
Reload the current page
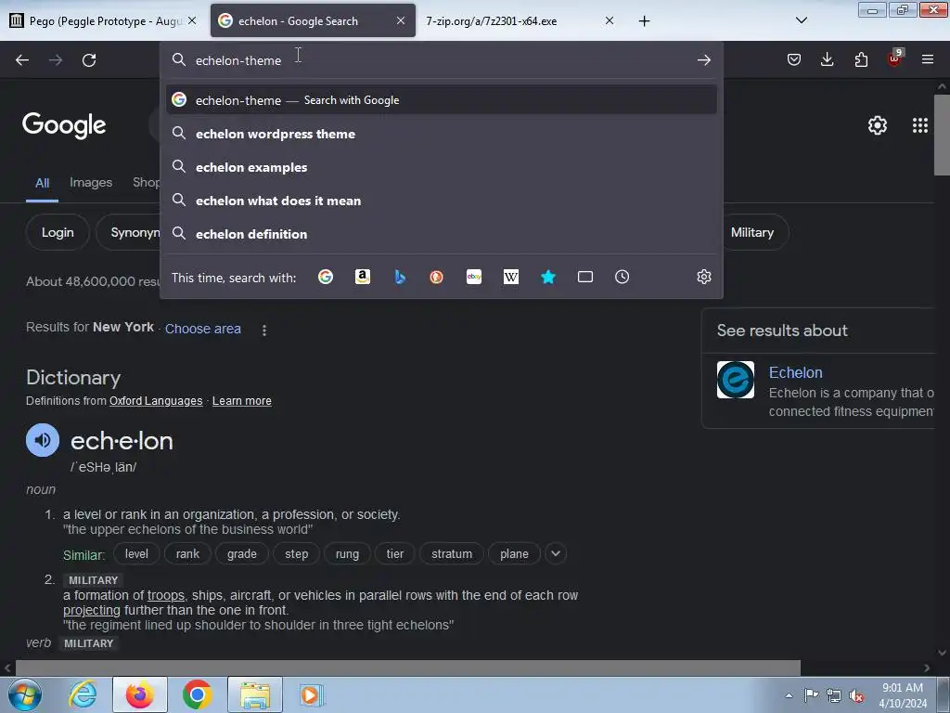[89, 60]
